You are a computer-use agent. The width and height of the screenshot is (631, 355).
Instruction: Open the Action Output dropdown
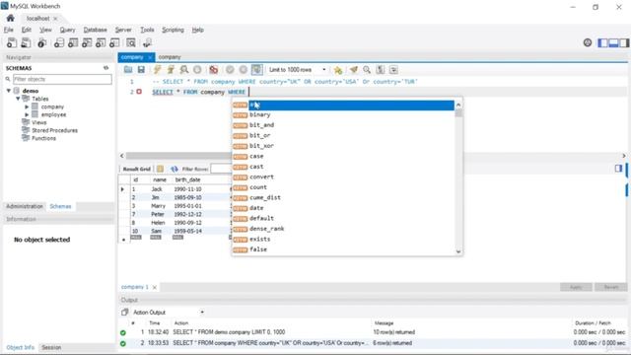coord(169,313)
